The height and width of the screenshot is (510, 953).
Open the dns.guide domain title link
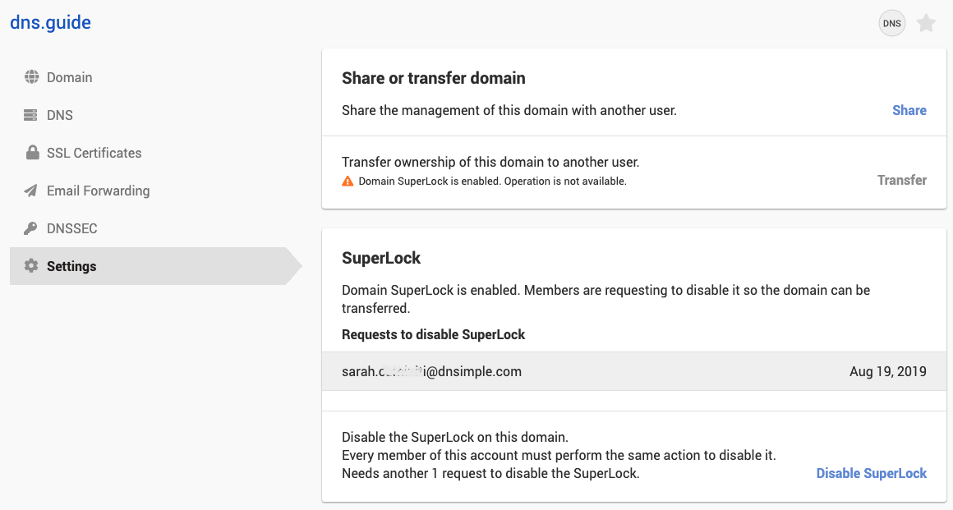[51, 23]
